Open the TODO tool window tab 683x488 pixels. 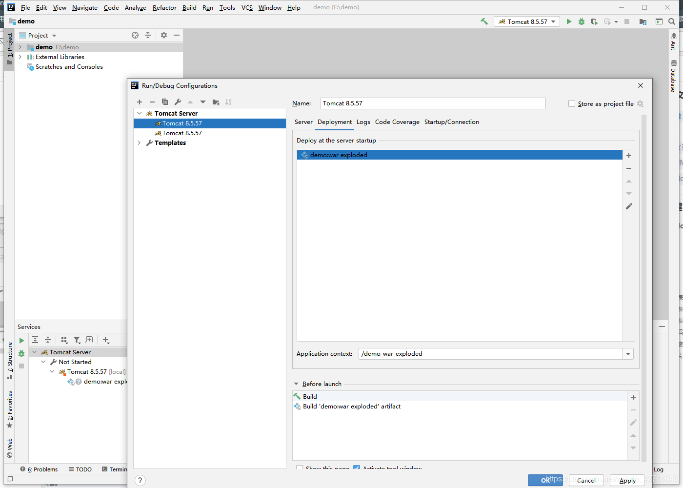pyautogui.click(x=80, y=469)
